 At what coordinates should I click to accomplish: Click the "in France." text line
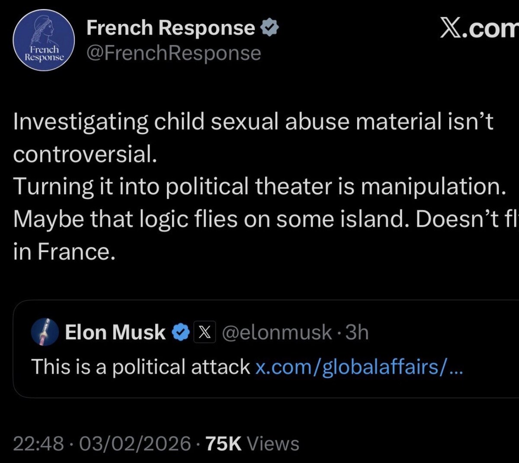pos(64,252)
